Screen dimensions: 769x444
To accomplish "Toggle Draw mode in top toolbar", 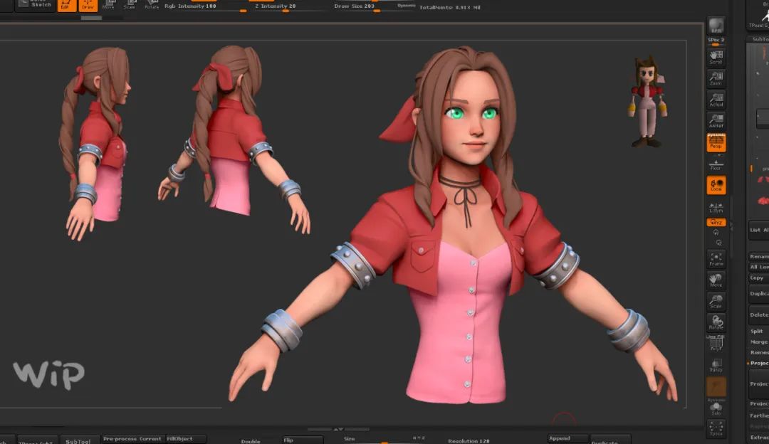I will pyautogui.click(x=88, y=5).
